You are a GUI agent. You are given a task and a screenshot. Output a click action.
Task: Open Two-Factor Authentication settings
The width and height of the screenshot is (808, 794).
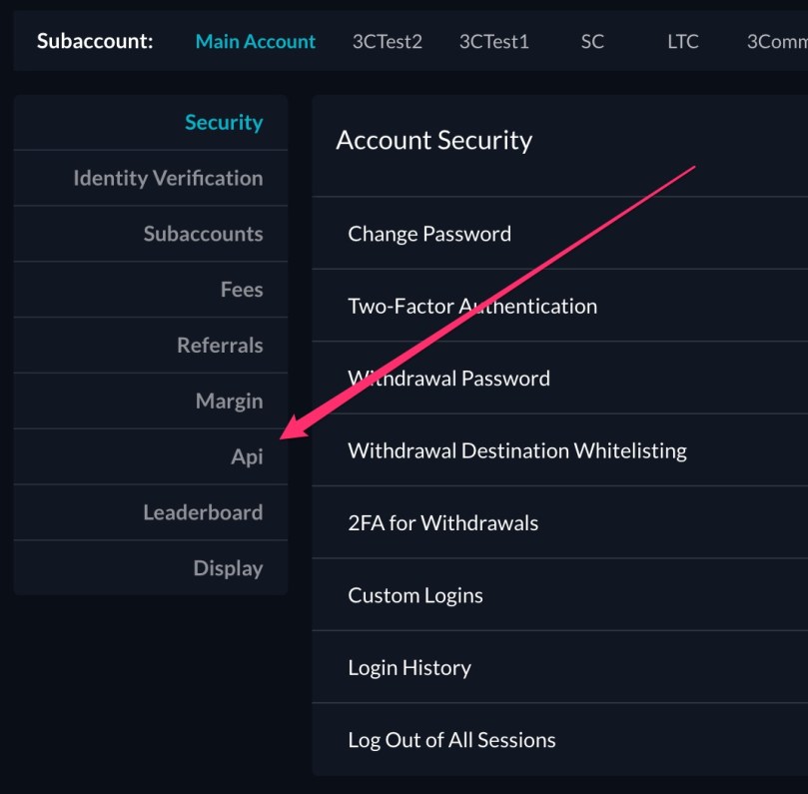coord(471,306)
